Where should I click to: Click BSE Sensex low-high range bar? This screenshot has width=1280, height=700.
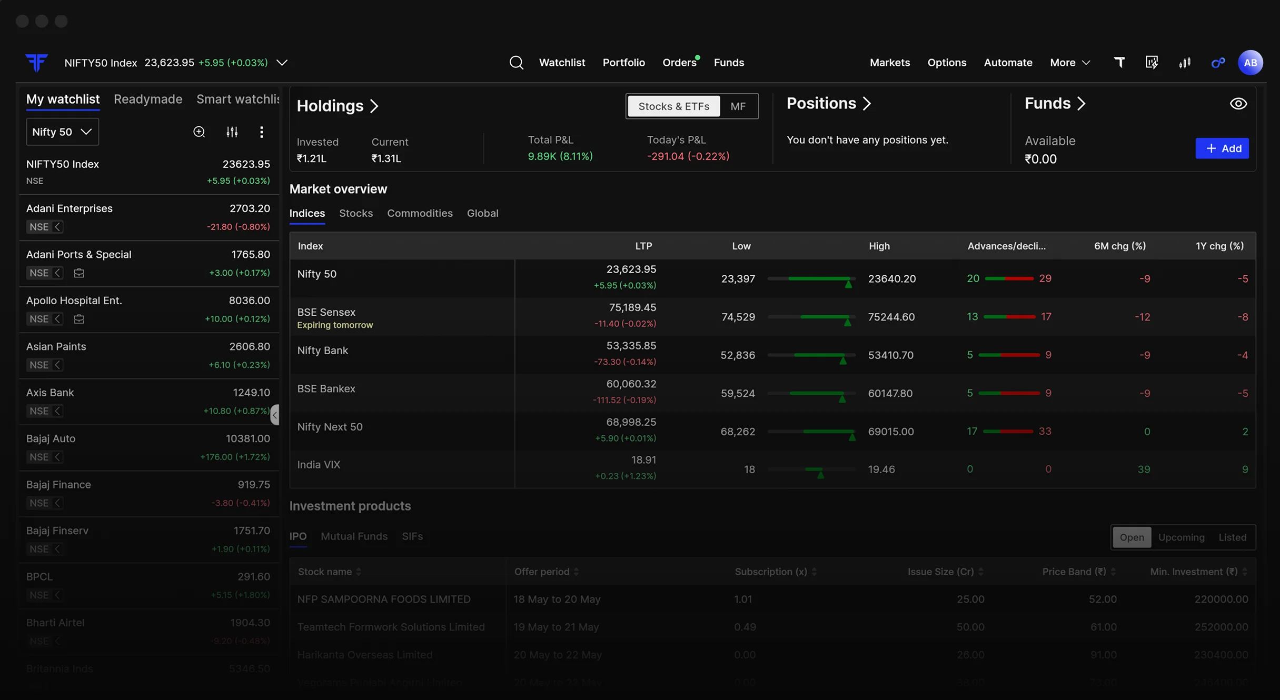(811, 317)
